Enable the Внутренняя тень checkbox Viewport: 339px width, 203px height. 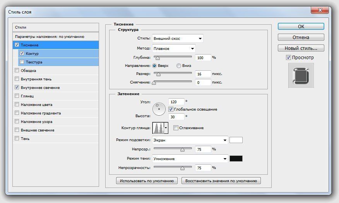click(17, 79)
